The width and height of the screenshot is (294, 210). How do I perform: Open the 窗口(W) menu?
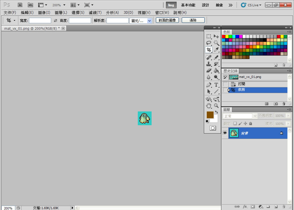(162, 13)
